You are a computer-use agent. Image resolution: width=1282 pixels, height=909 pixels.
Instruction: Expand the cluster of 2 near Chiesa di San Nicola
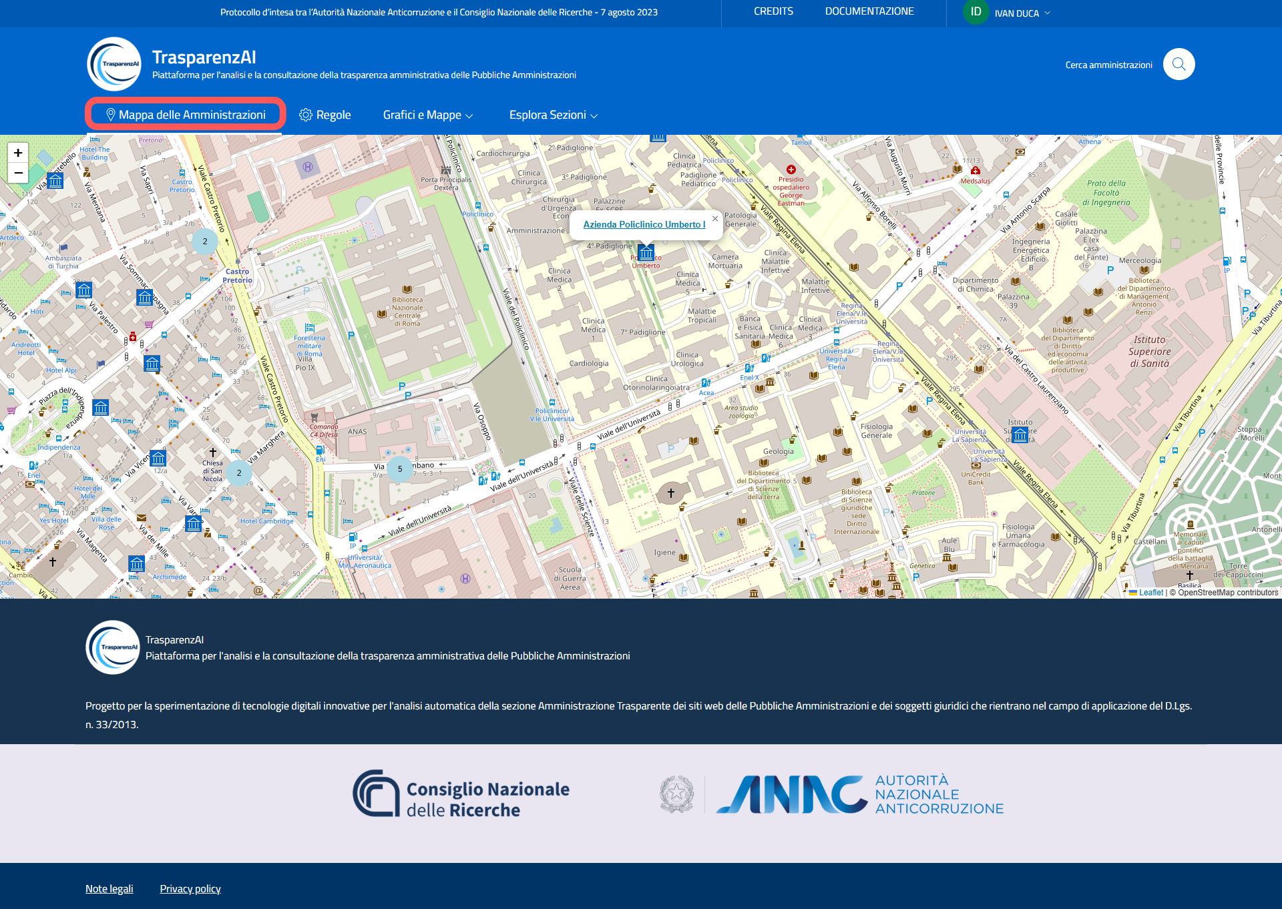[x=239, y=473]
